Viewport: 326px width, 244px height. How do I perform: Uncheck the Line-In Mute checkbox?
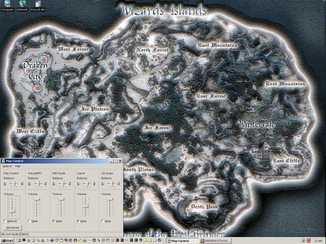78,221
